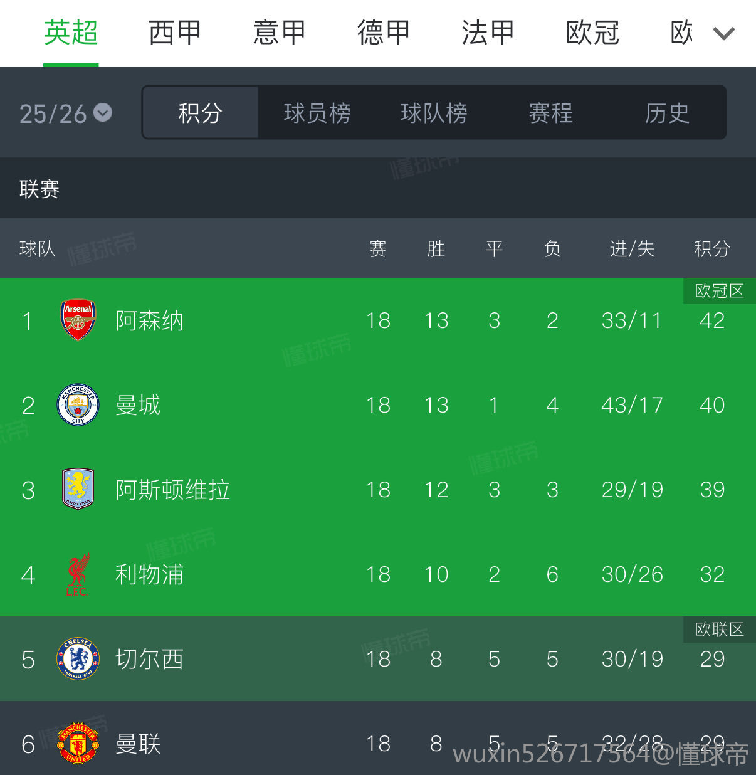Switch to 意甲 league tab
The width and height of the screenshot is (756, 775).
[279, 33]
